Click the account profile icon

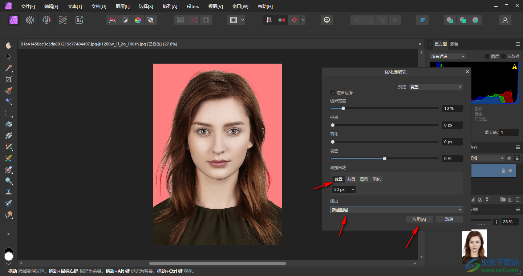(x=505, y=20)
